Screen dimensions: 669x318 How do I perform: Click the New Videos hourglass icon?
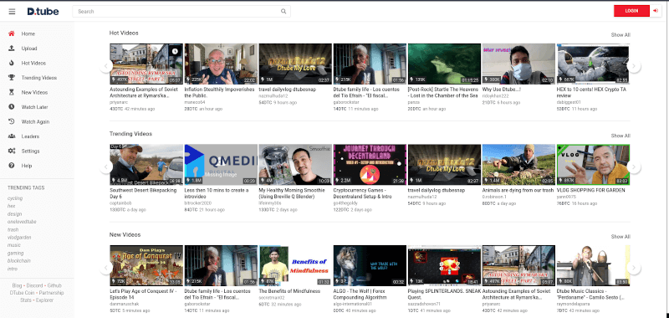[12, 92]
